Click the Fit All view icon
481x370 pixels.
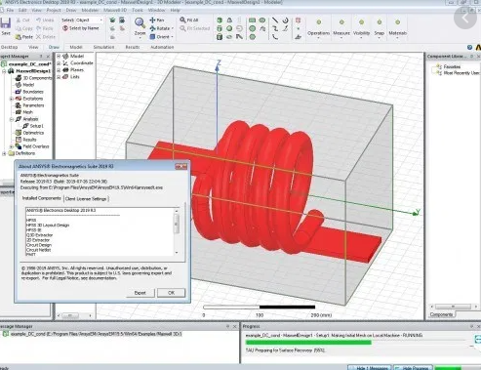[182, 21]
